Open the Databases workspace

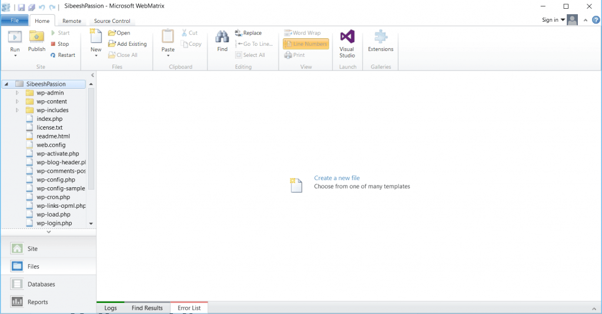pyautogui.click(x=48, y=284)
